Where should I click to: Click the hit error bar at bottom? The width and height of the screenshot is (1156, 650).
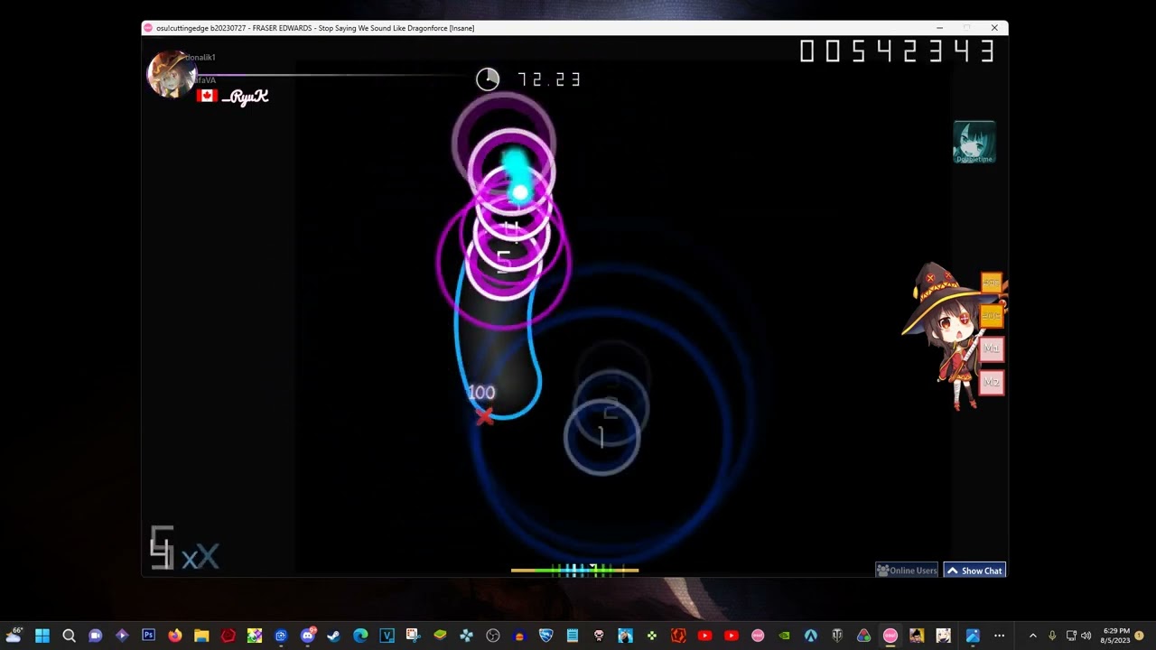[x=574, y=570]
